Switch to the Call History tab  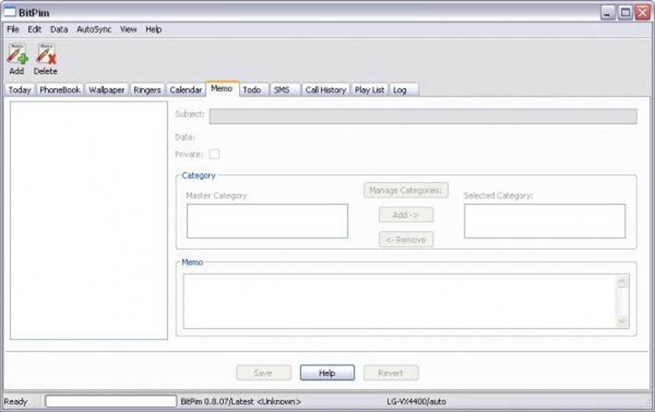tap(326, 90)
